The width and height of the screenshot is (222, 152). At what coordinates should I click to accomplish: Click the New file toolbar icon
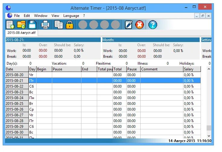(10, 25)
